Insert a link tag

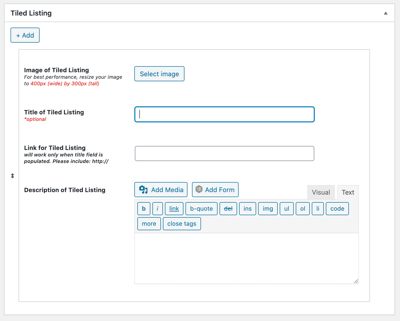point(174,209)
